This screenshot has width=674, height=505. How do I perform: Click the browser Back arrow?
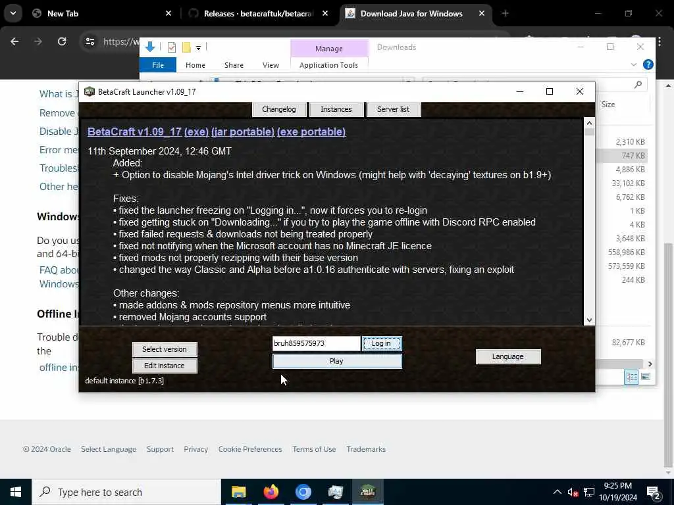[x=14, y=41]
